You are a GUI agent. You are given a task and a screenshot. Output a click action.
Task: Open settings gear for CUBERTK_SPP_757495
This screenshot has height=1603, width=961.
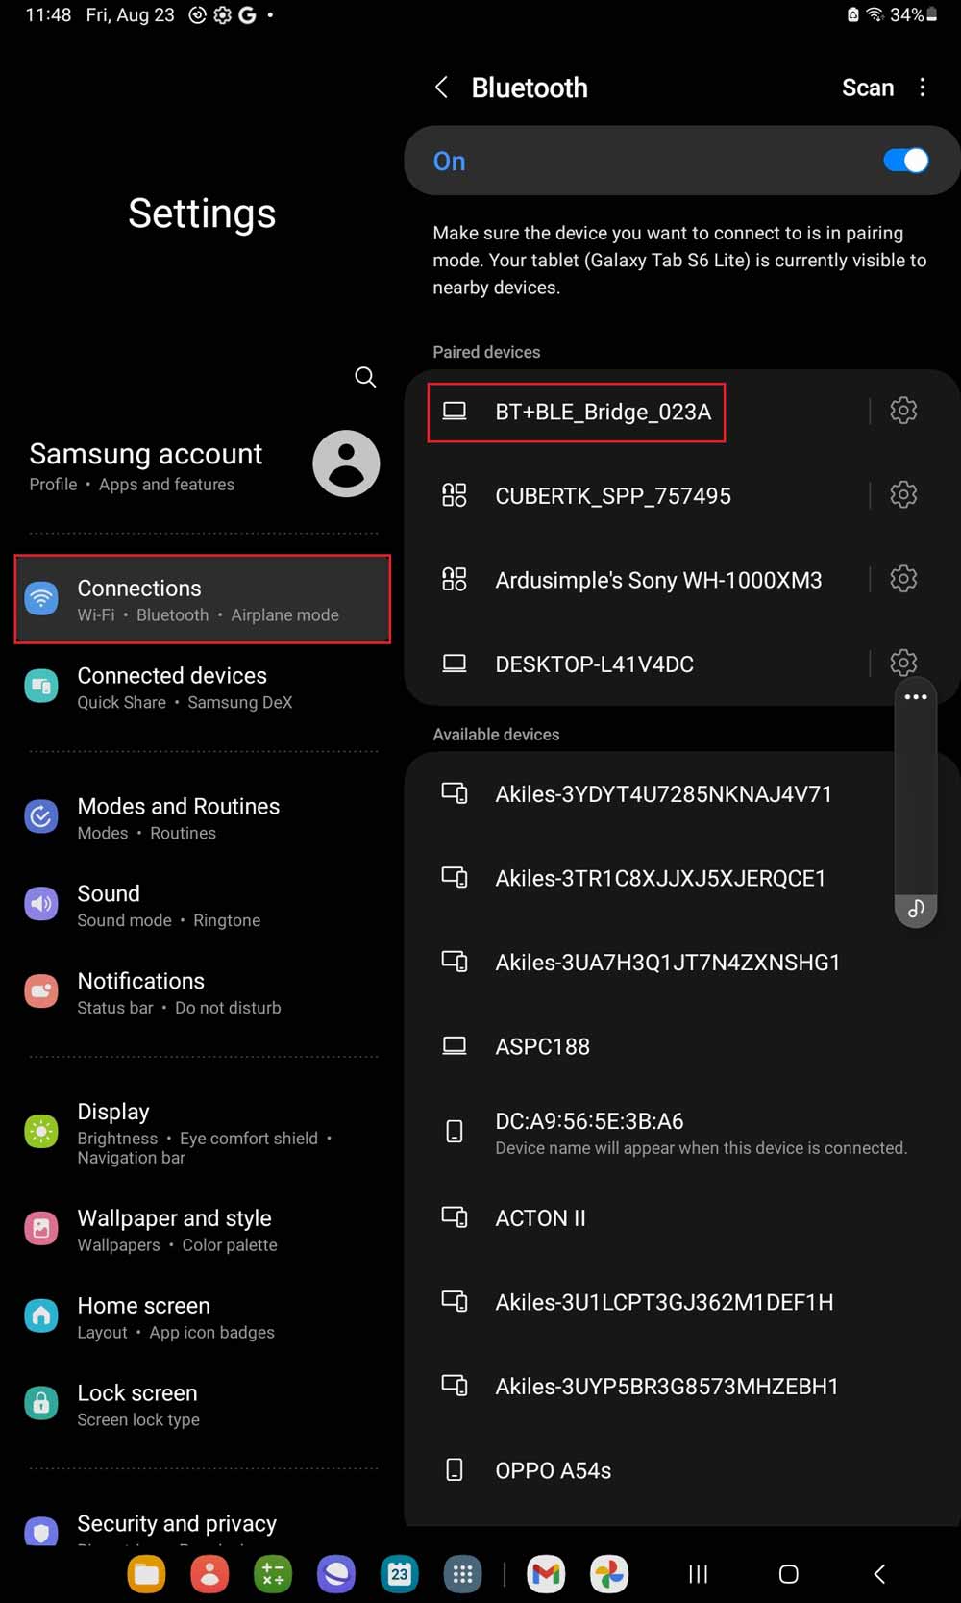[x=902, y=494]
